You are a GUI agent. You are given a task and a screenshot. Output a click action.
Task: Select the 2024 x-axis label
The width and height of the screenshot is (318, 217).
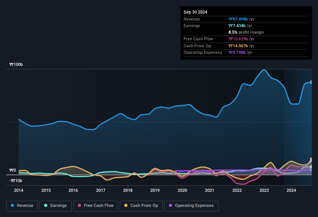coord(291,190)
